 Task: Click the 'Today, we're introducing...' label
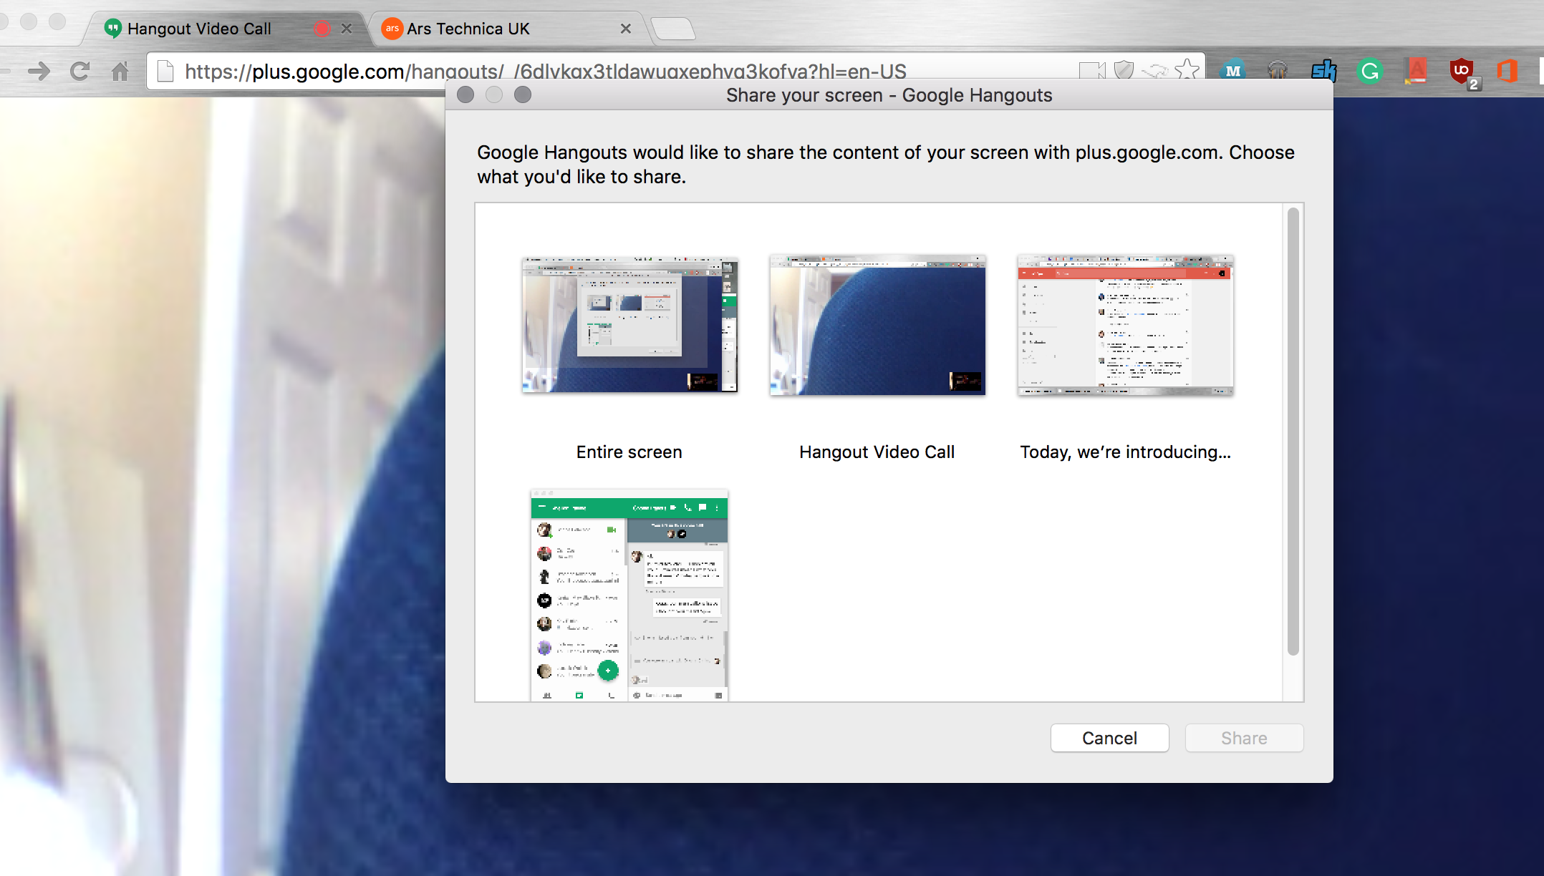(1125, 452)
